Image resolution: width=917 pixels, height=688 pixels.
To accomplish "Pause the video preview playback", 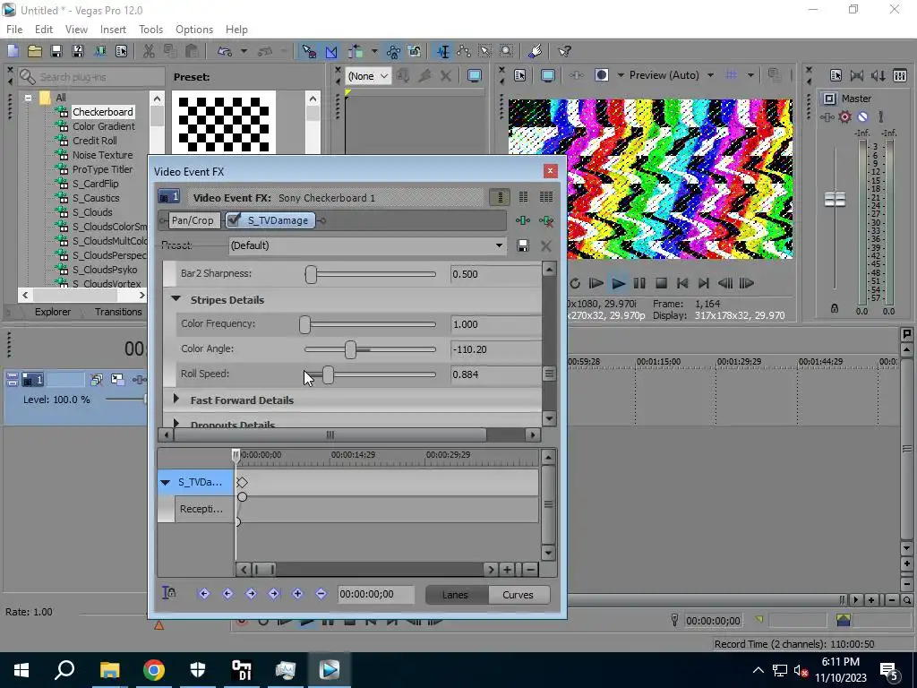I will click(x=639, y=284).
